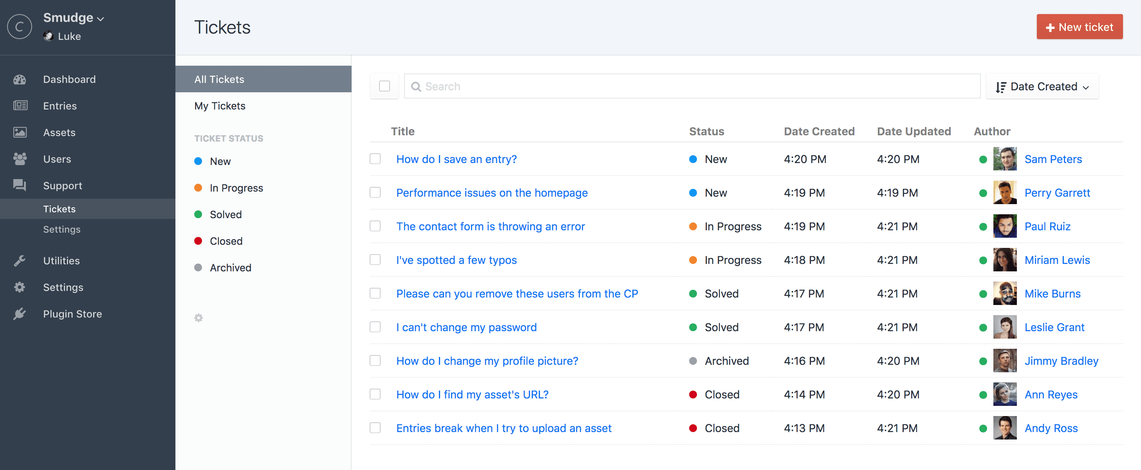Click the Support chat bubbles icon
The width and height of the screenshot is (1141, 470).
point(20,185)
